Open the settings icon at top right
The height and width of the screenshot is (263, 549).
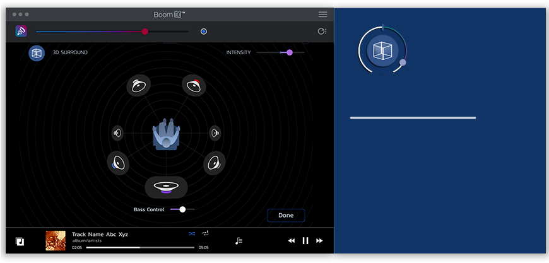(322, 32)
